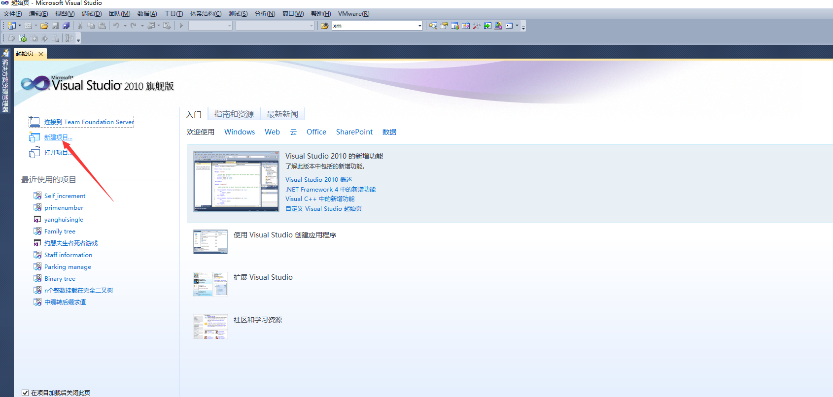Open the New Project button dropdown arrow
Image resolution: width=833 pixels, height=397 pixels.
pos(20,26)
